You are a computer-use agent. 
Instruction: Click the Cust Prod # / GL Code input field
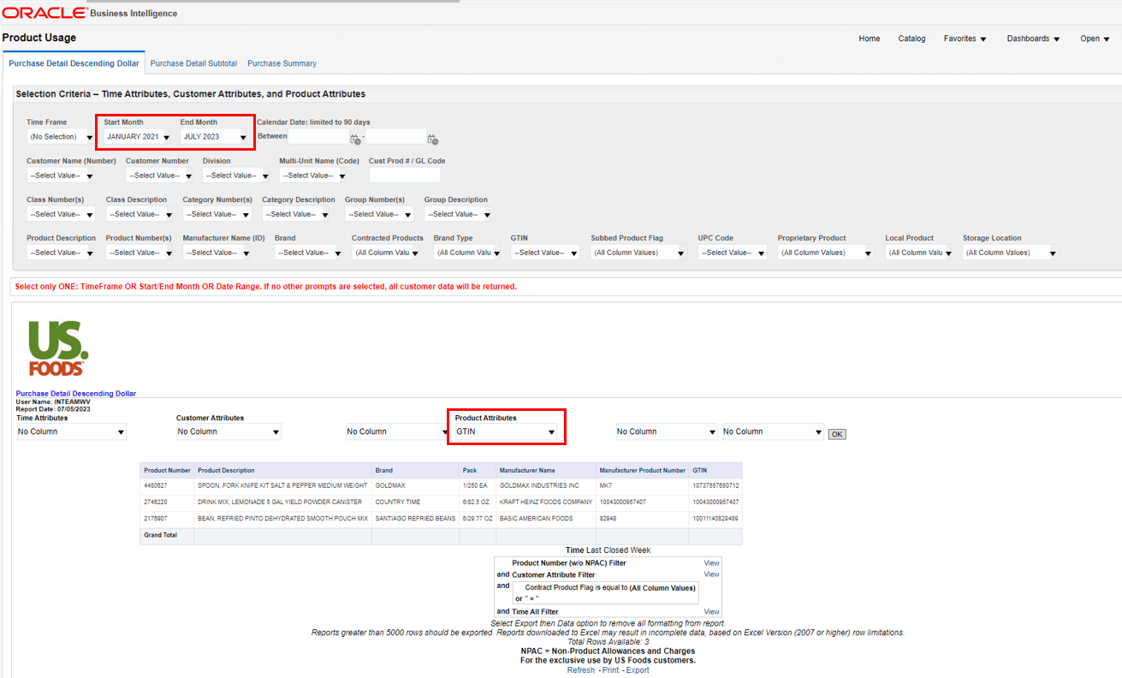[x=405, y=175]
